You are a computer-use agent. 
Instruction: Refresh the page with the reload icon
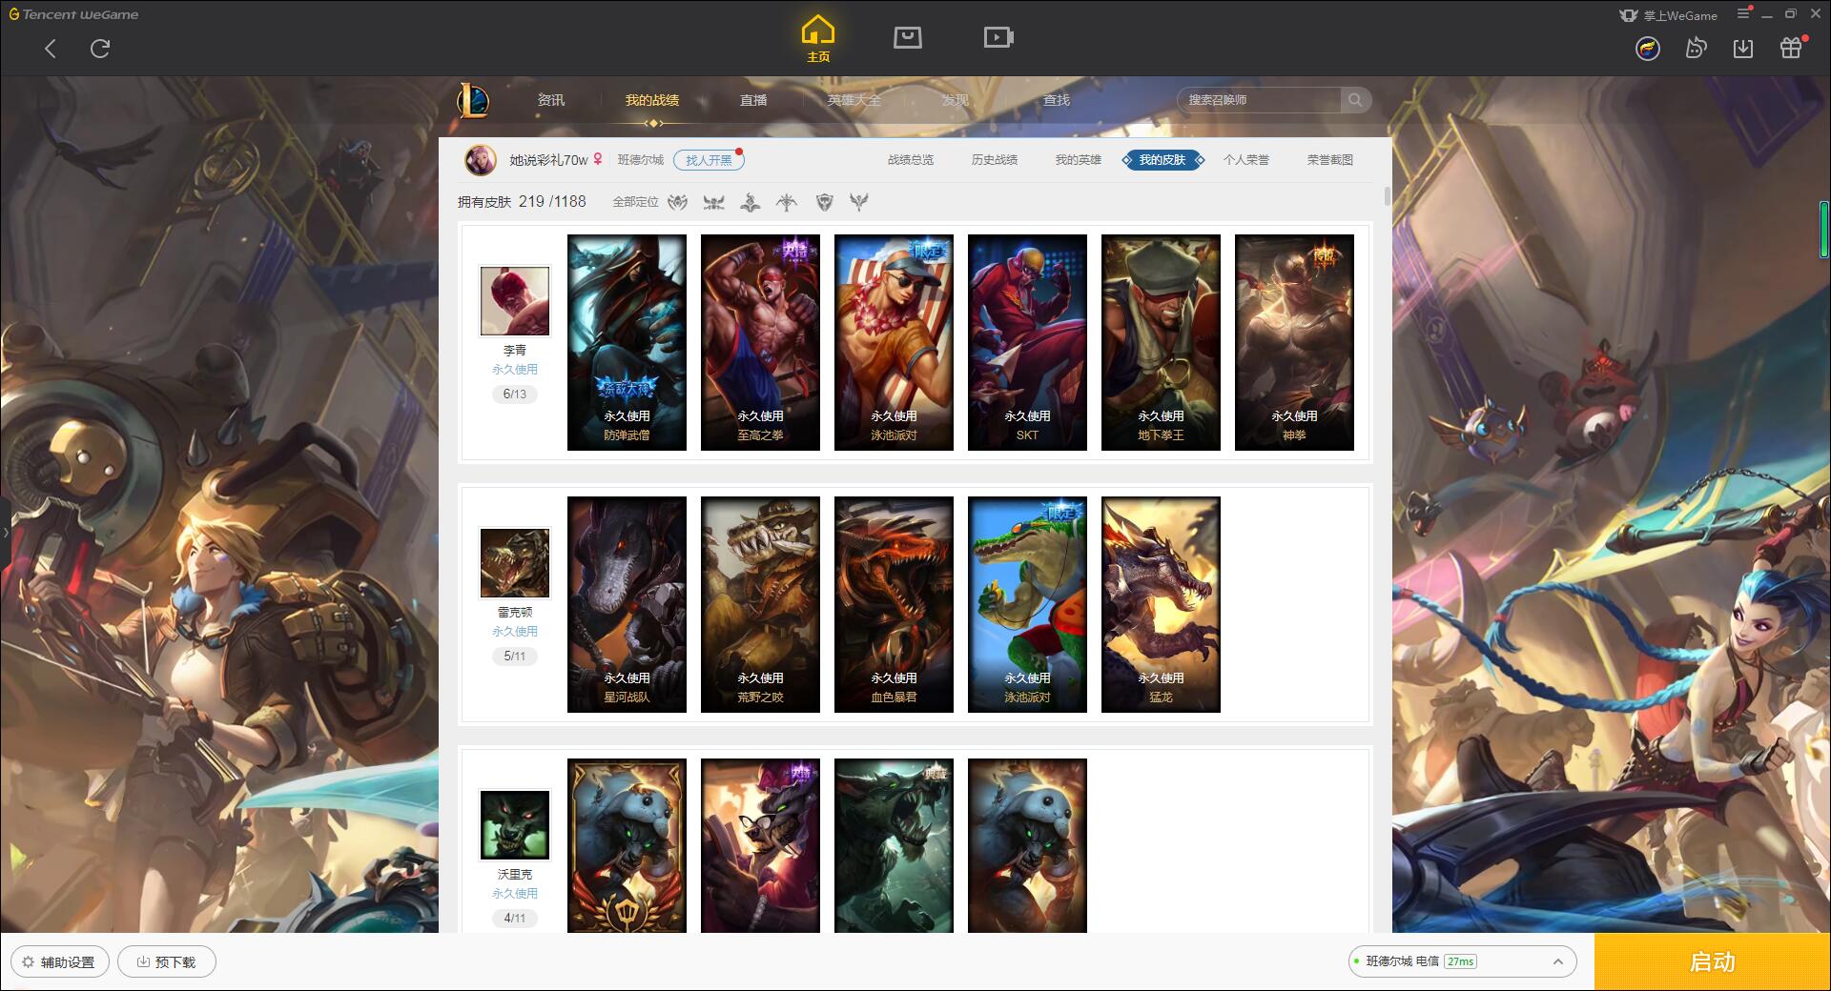100,49
